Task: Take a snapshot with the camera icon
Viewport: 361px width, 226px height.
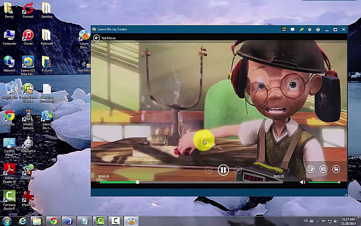Action: point(323,169)
